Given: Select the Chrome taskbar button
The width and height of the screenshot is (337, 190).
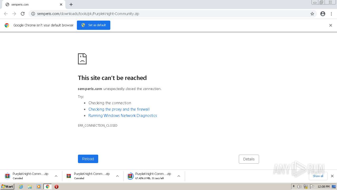Looking at the screenshot, I should [x=48, y=187].
